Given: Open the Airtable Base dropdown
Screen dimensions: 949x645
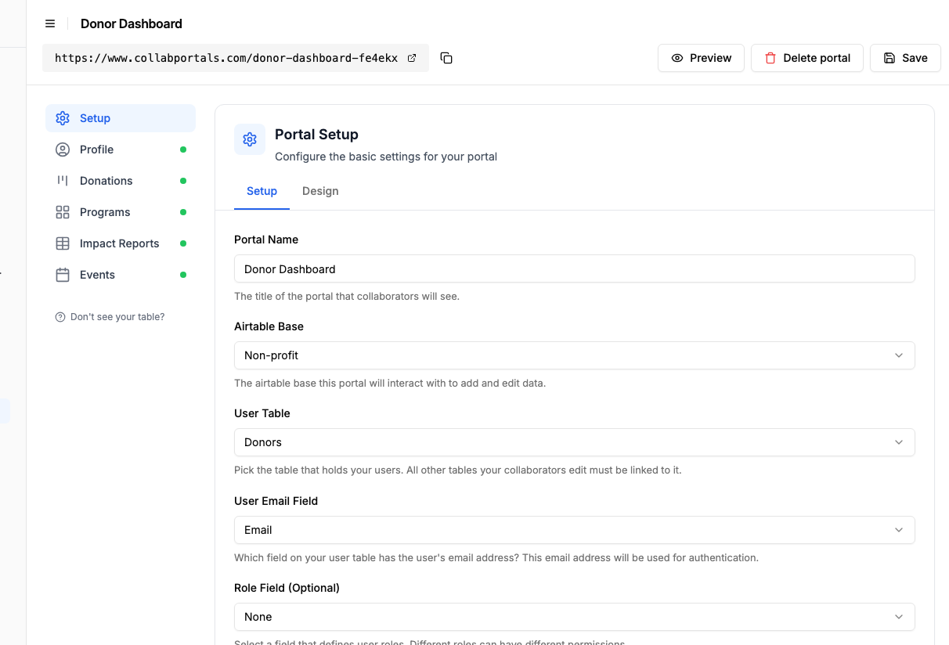Looking at the screenshot, I should coord(574,355).
